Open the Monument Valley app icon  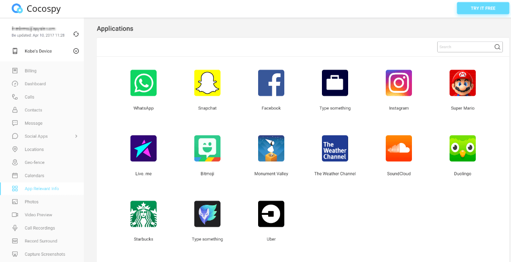pyautogui.click(x=271, y=148)
